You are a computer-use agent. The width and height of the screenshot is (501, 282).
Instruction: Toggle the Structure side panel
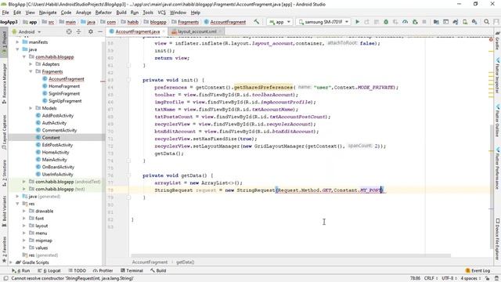pyautogui.click(x=4, y=174)
